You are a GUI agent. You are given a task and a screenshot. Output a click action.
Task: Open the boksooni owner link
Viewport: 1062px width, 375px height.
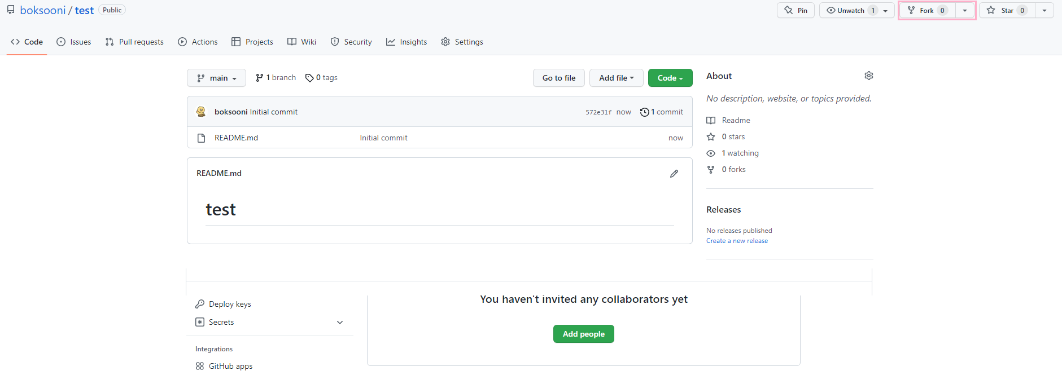tap(43, 10)
